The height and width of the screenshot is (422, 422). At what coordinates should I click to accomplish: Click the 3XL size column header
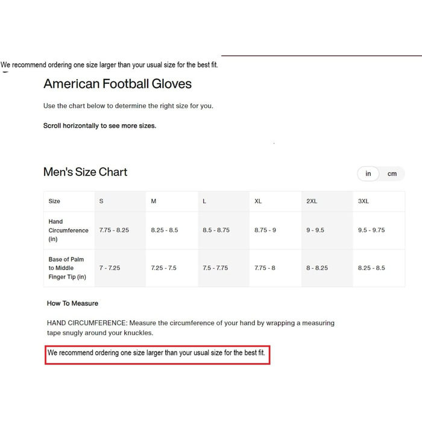(364, 201)
